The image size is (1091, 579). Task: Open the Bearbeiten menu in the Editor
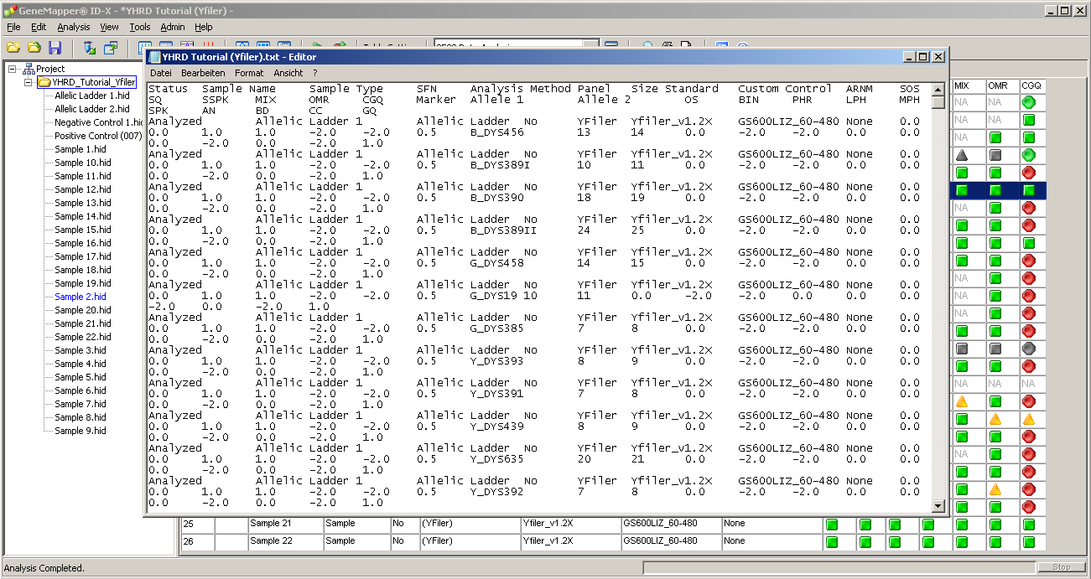(x=203, y=73)
